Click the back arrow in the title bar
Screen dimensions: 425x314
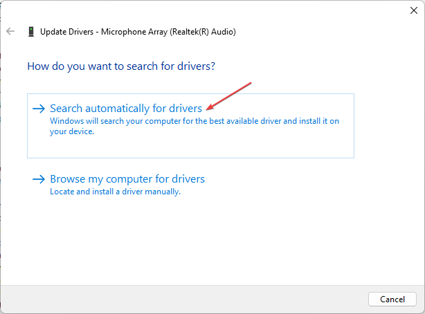tap(10, 31)
